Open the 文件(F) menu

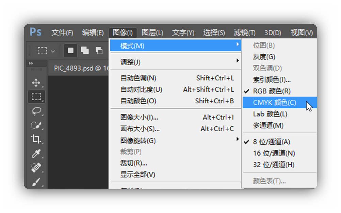(x=62, y=33)
